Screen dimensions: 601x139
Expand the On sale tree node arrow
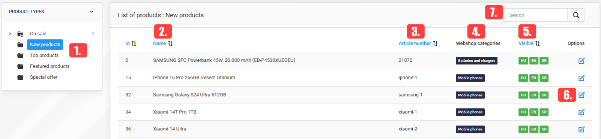pyautogui.click(x=10, y=34)
